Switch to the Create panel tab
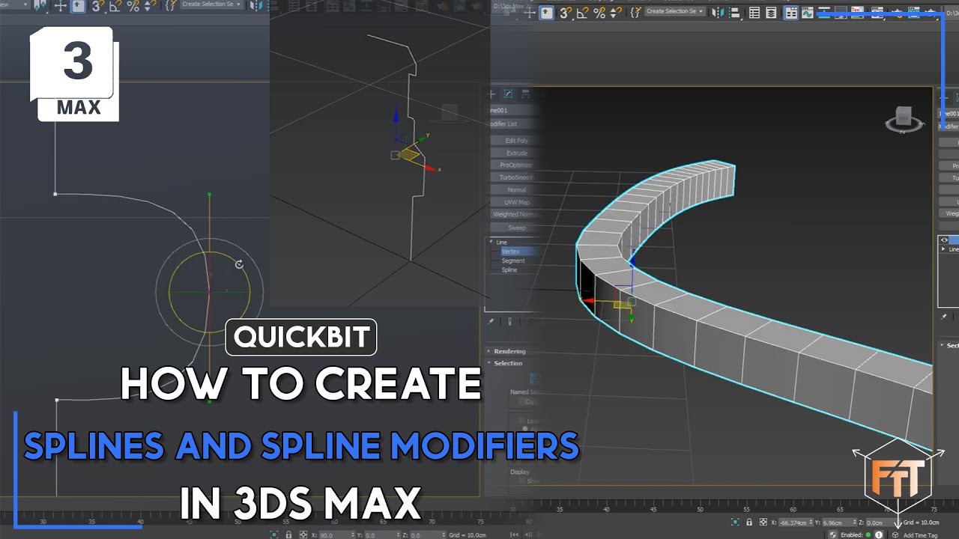959x539 pixels. pyautogui.click(x=492, y=94)
